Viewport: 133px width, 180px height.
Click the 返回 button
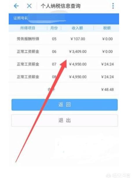[x=65, y=105]
